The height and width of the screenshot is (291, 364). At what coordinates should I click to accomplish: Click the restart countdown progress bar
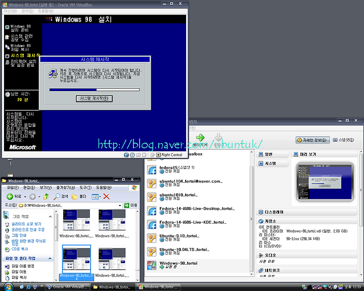(95, 90)
